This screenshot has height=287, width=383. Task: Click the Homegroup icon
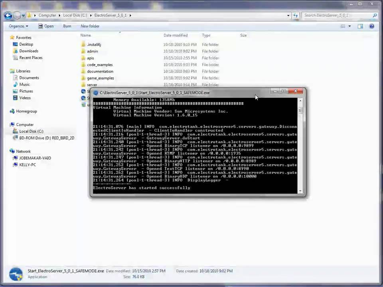[x=12, y=111]
